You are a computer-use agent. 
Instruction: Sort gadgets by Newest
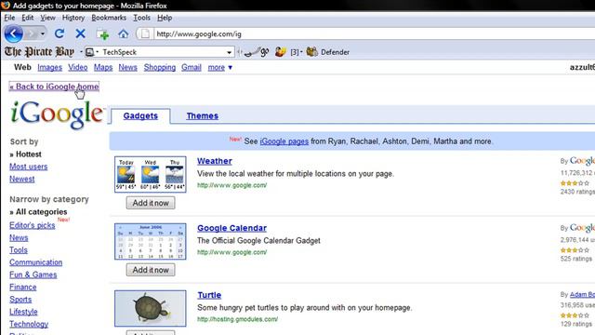pyautogui.click(x=22, y=179)
